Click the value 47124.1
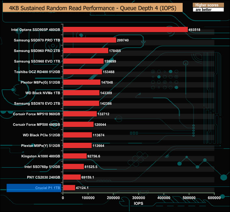Viewport: 230px width, 212px height. (82, 188)
